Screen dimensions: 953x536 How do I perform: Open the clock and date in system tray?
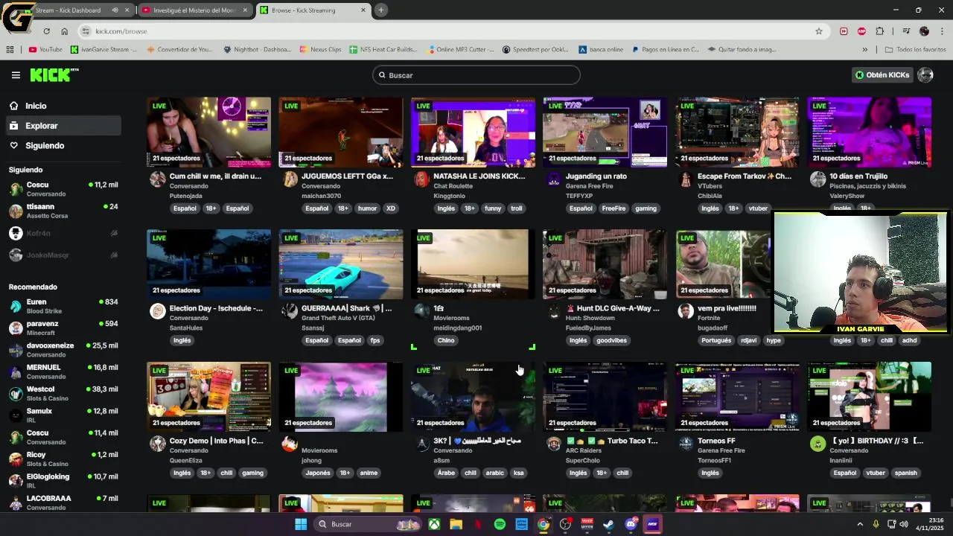pyautogui.click(x=930, y=524)
